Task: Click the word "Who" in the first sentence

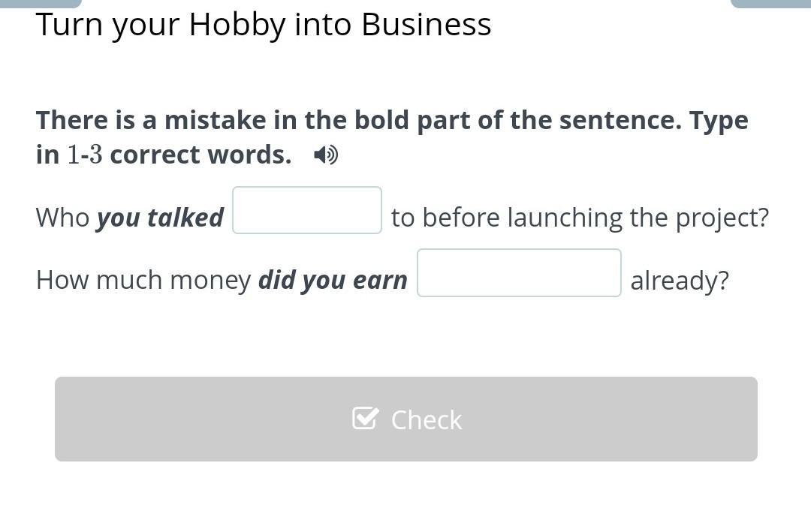Action: click(x=62, y=218)
